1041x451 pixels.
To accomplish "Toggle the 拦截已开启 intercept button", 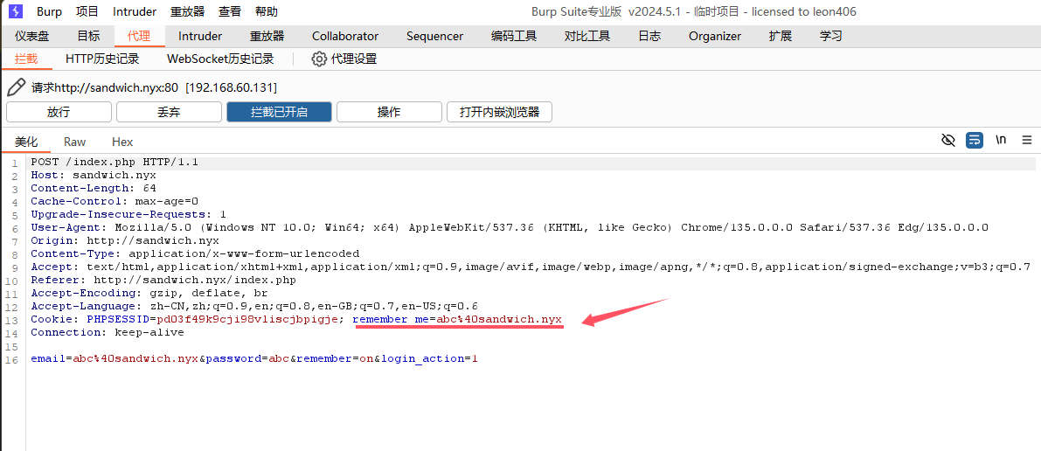I will [x=279, y=112].
